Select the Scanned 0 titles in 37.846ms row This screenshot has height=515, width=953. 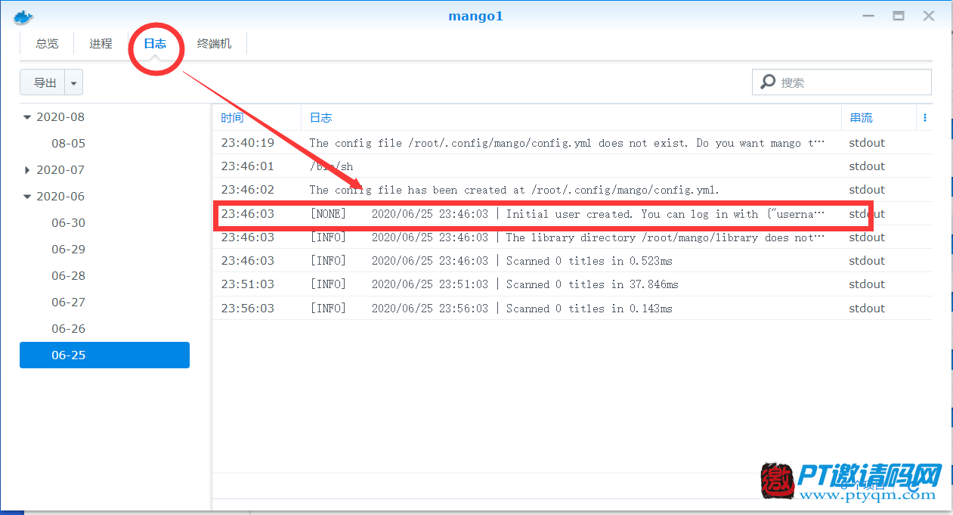pos(572,284)
